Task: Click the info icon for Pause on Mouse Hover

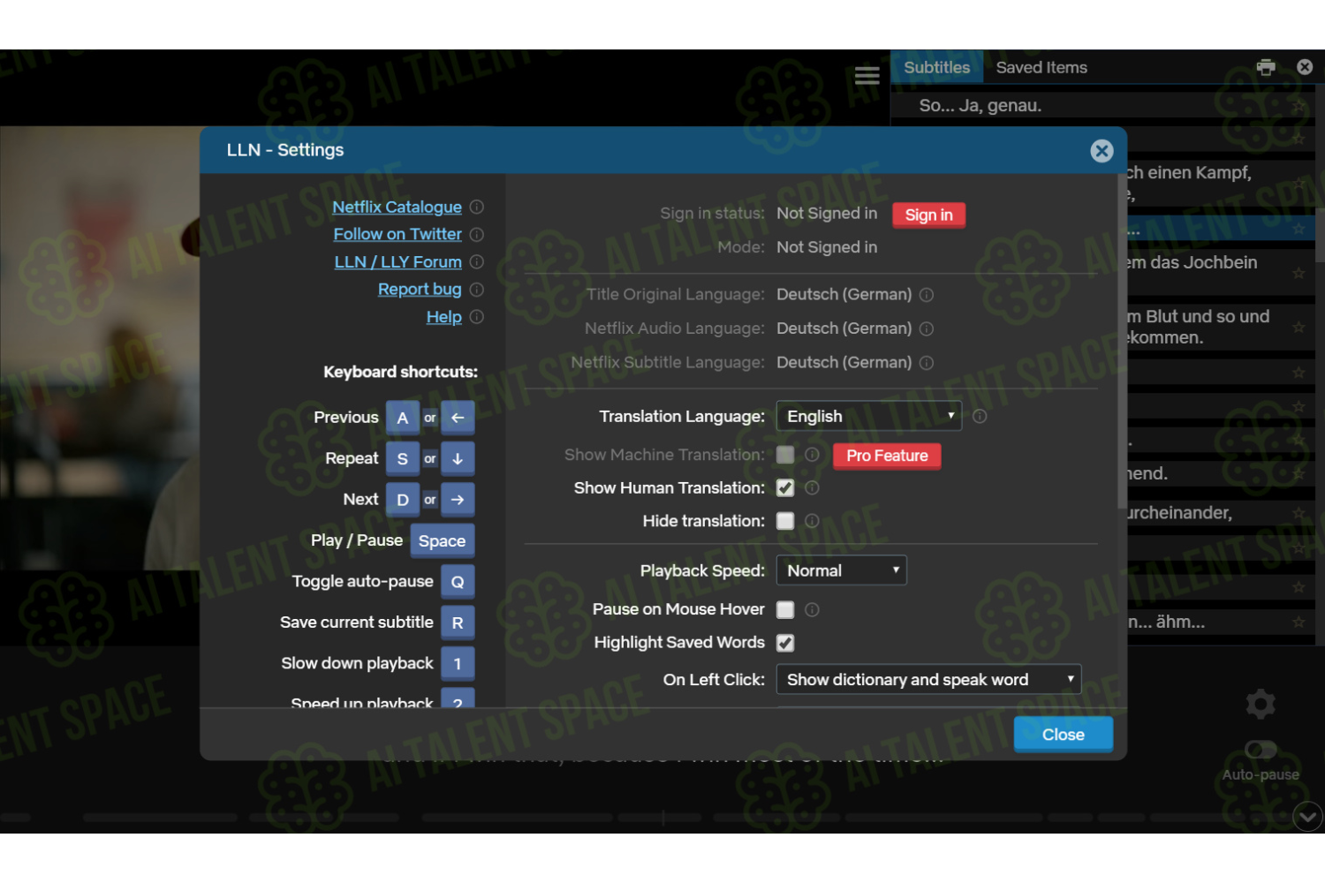Action: tap(813, 609)
